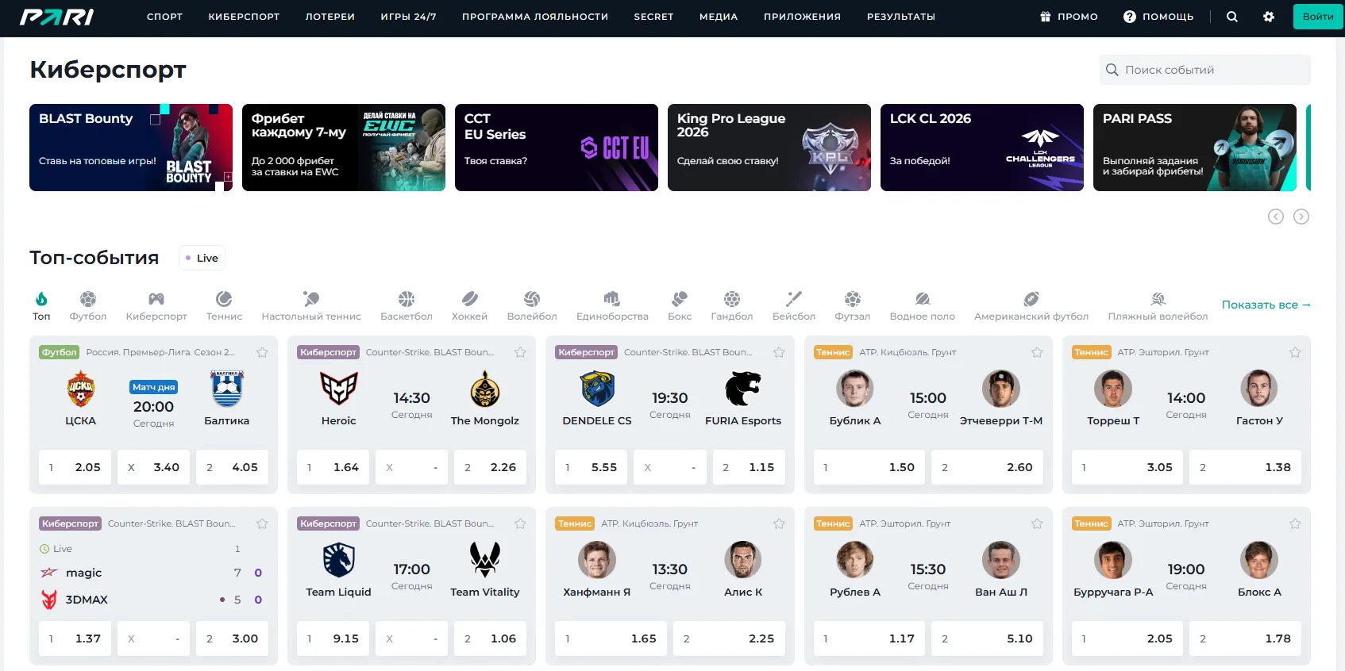
Task: Favorite the Team Liquid vs Vitality match
Action: pyautogui.click(x=521, y=523)
